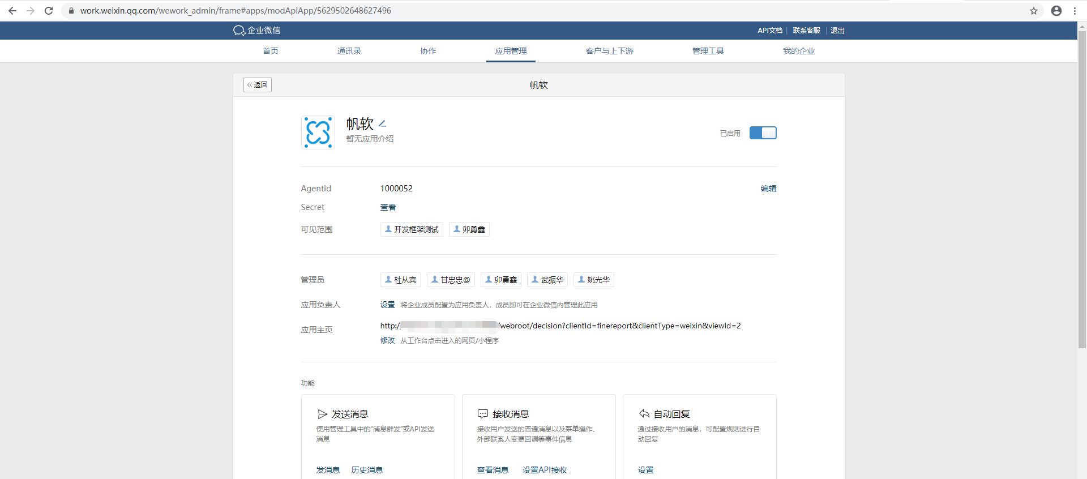Click person icon in 武振华 tag
This screenshot has height=479, width=1087.
535,279
